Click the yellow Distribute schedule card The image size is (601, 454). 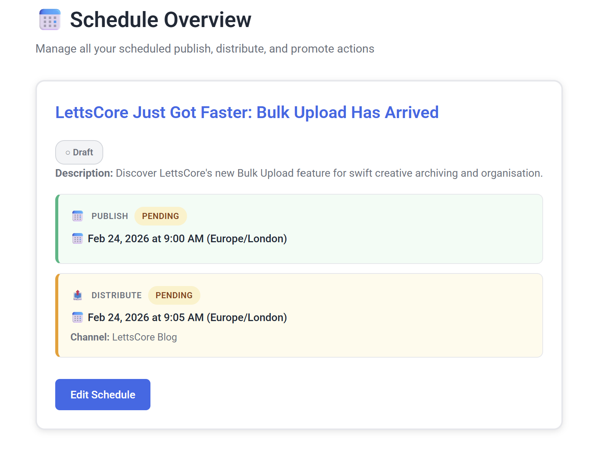pyautogui.click(x=299, y=315)
